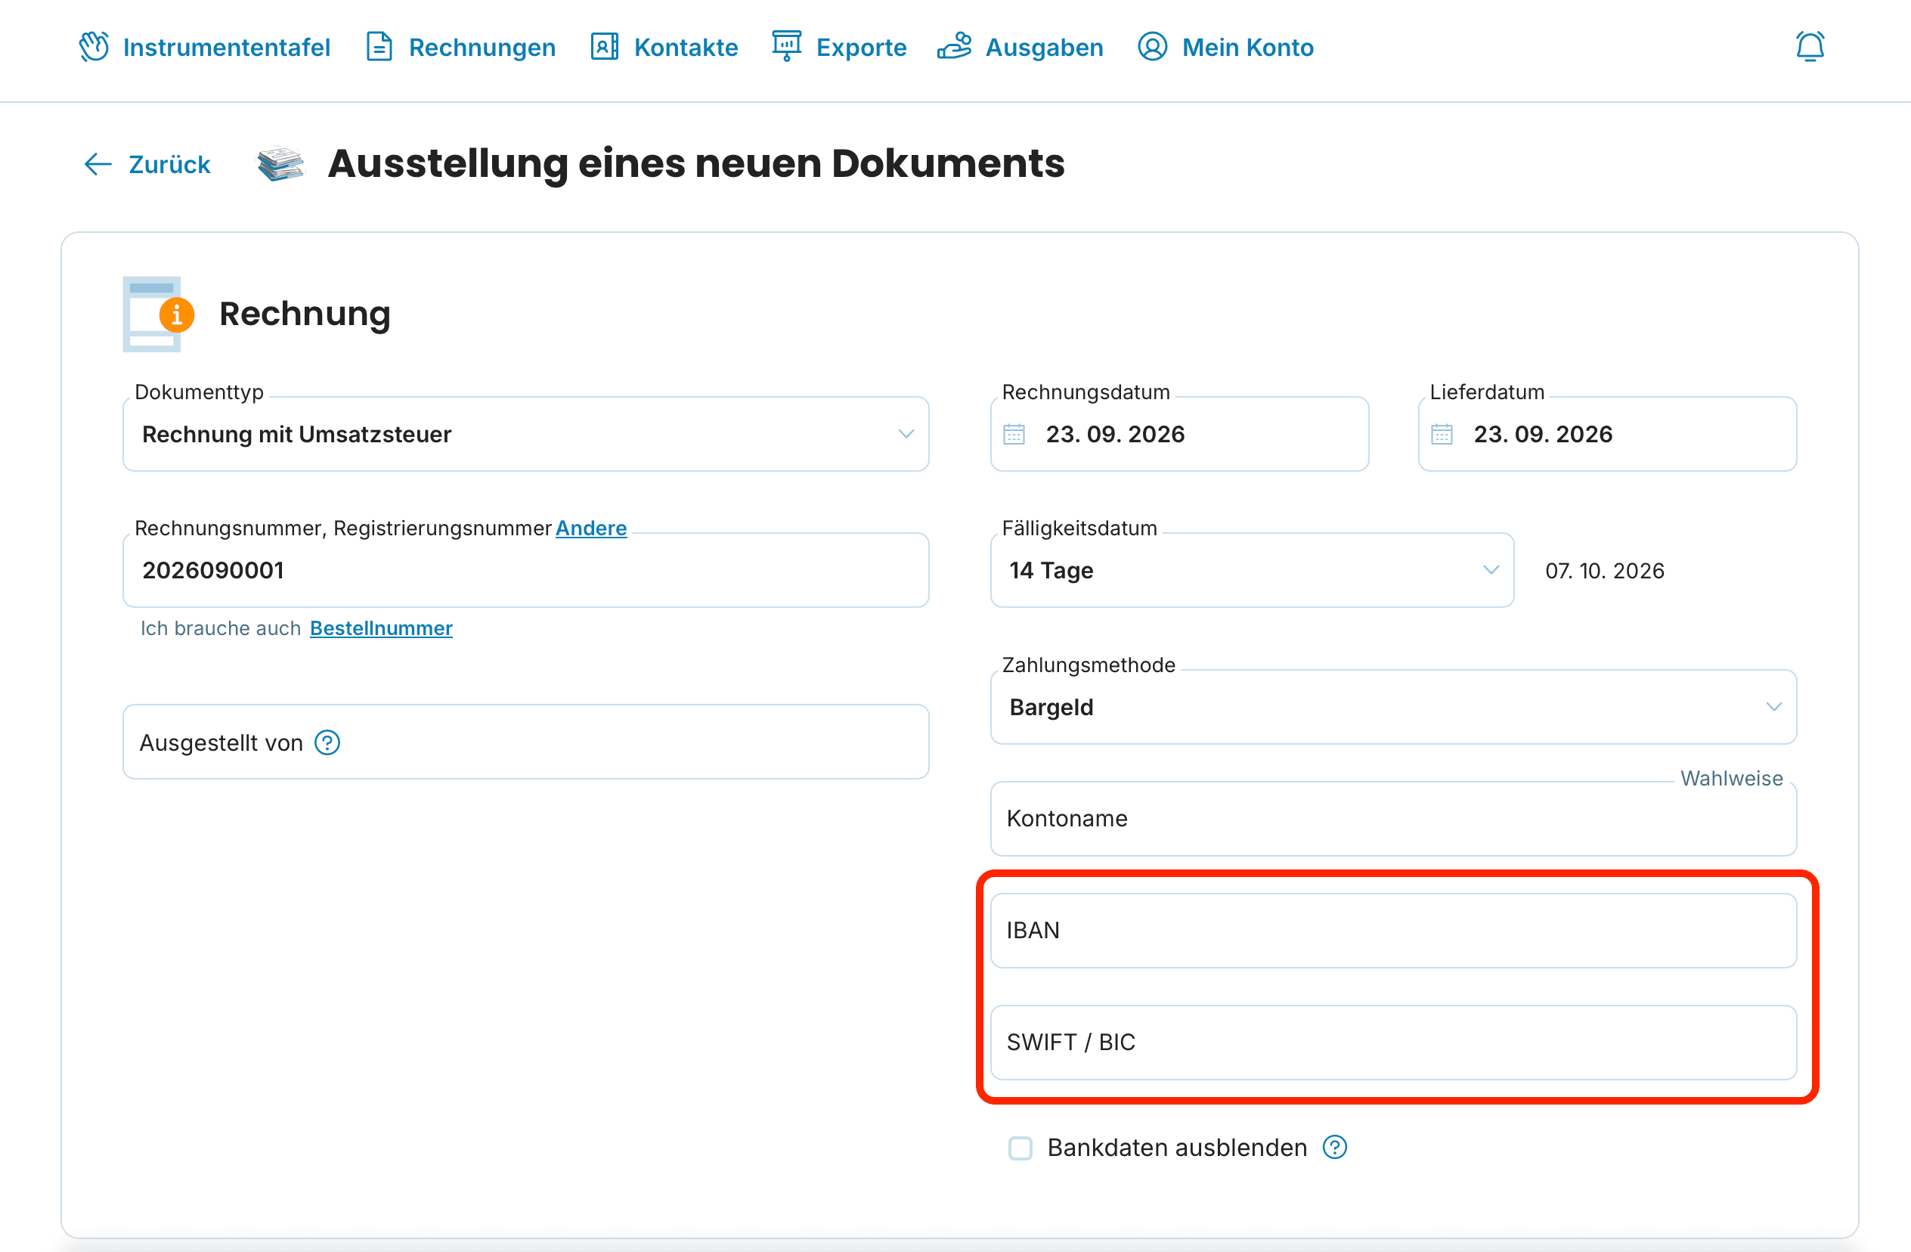Click the SWIFT / BIC input field

1394,1043
